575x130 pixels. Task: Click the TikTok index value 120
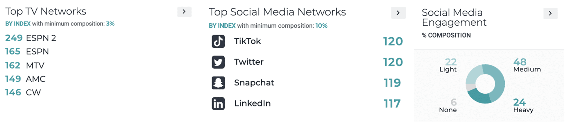[393, 41]
